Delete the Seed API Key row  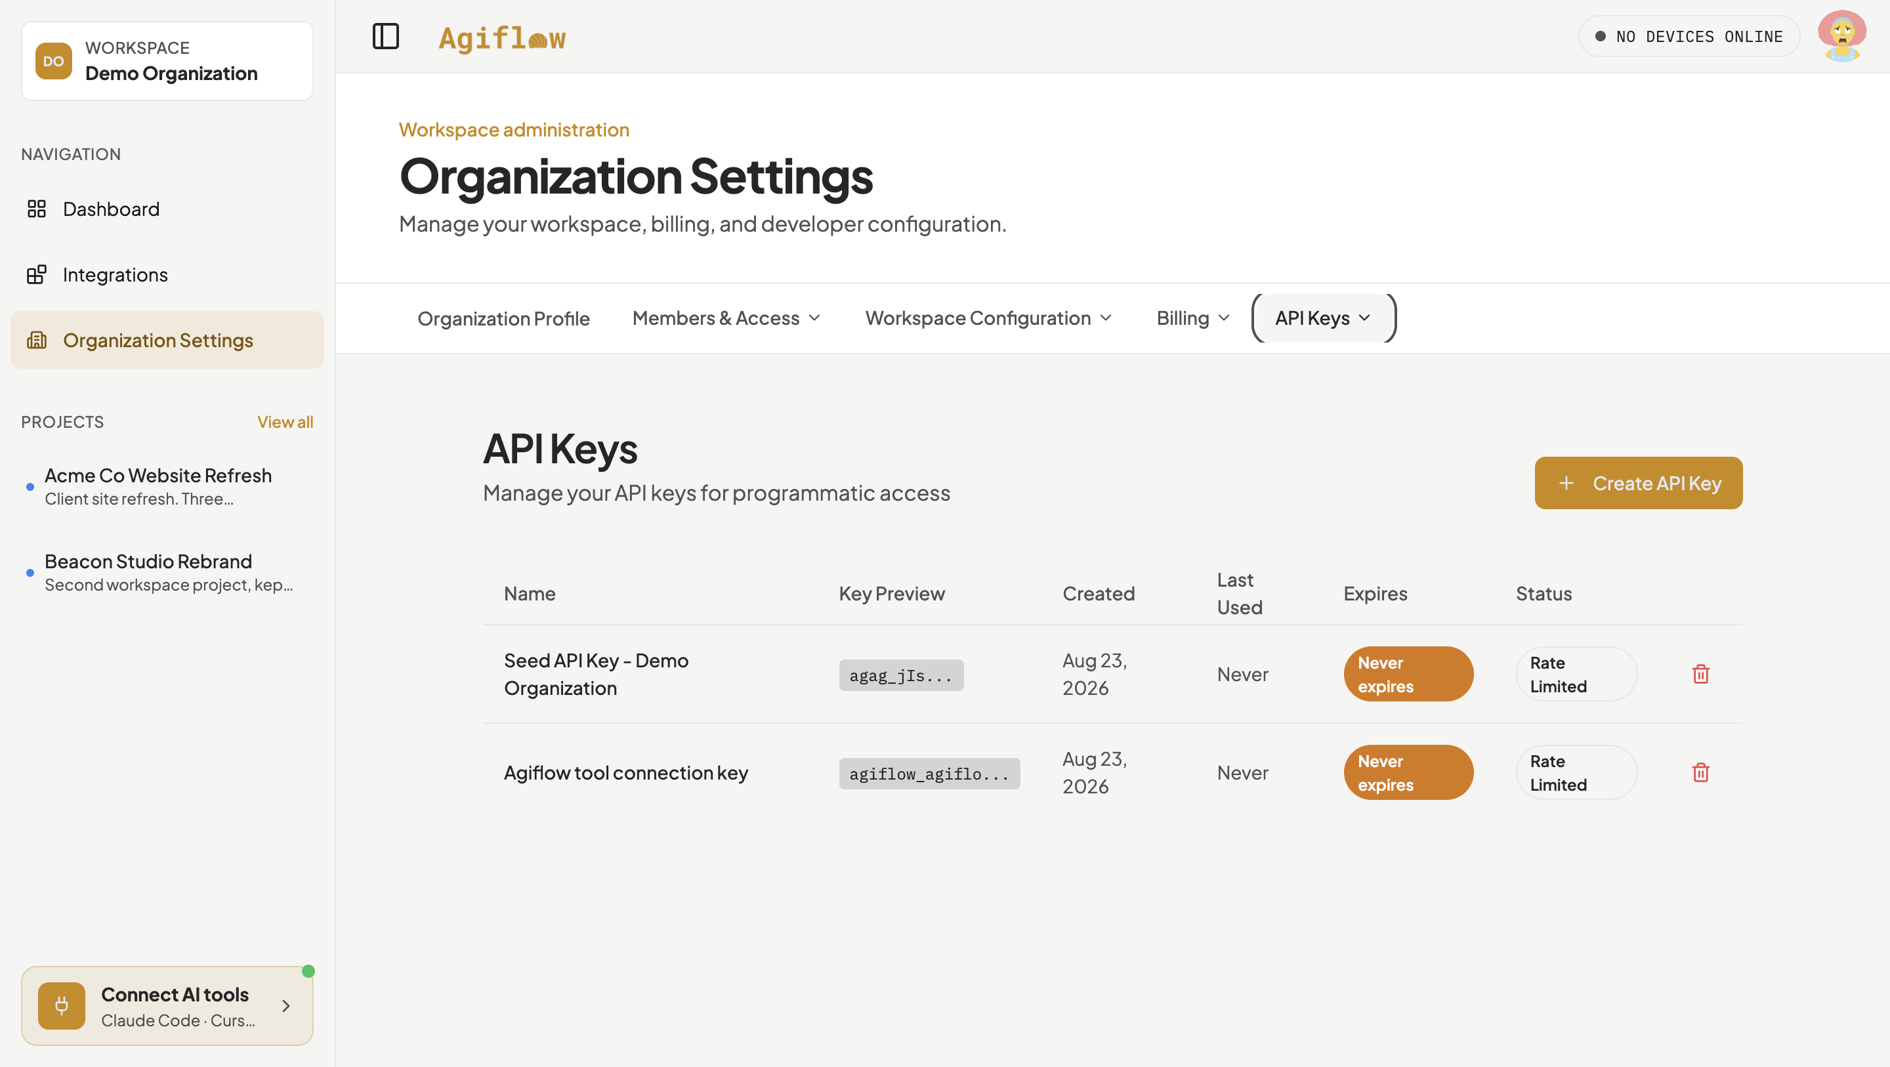coord(1701,674)
